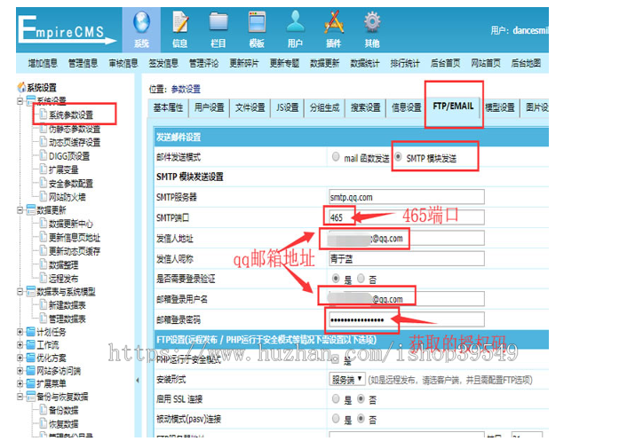Switch to the FTP/EMAIL tab
This screenshot has width=627, height=441.
(453, 106)
